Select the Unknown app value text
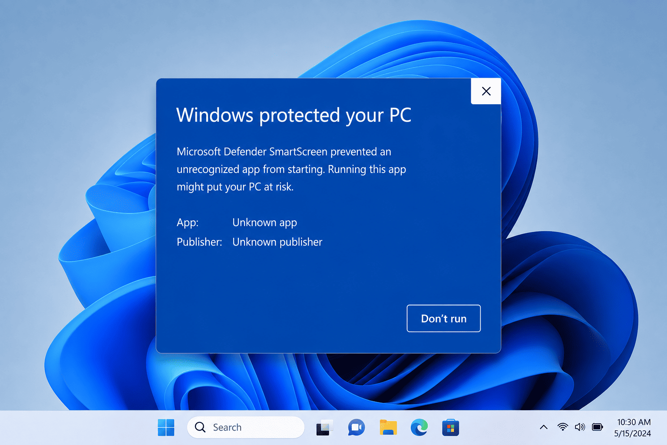 [x=265, y=222]
